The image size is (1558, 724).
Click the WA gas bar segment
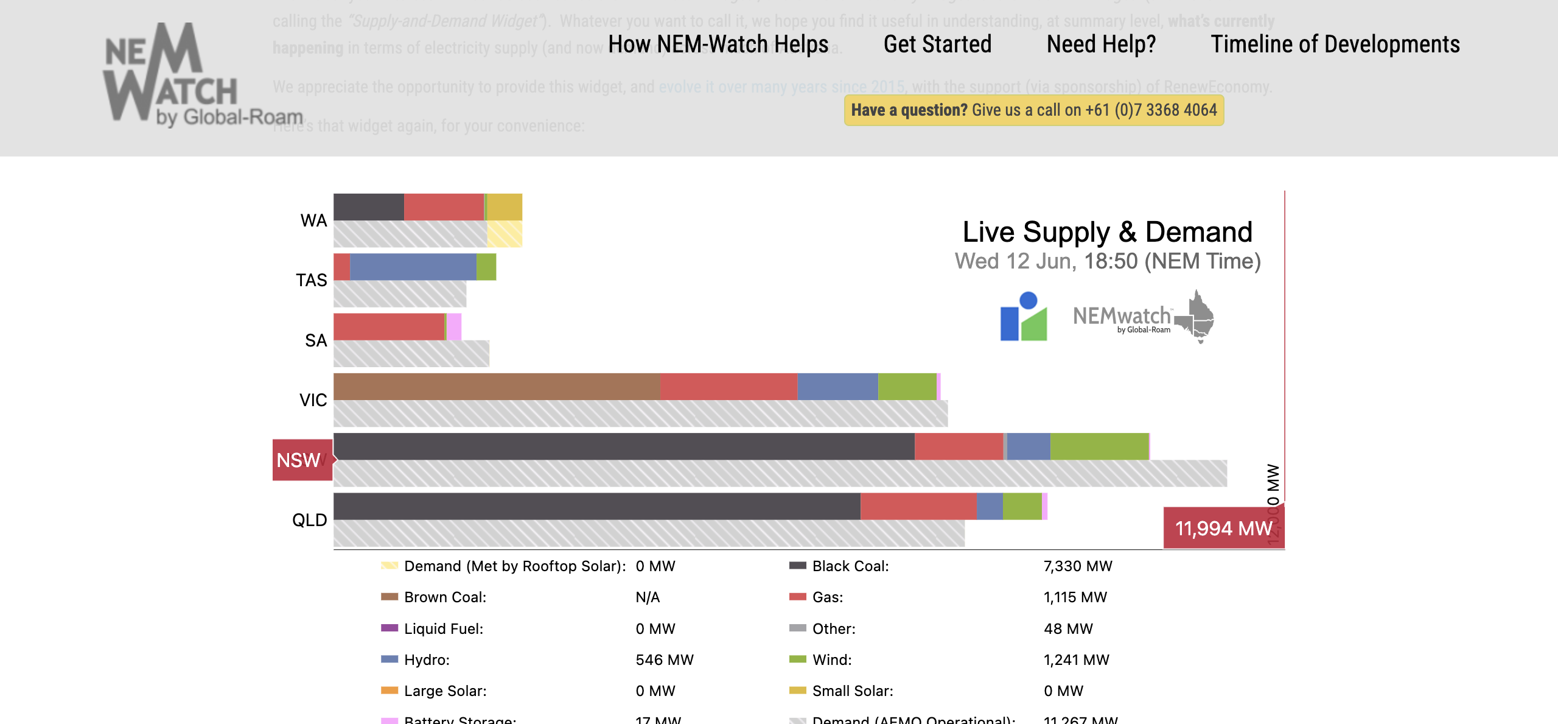pyautogui.click(x=444, y=207)
